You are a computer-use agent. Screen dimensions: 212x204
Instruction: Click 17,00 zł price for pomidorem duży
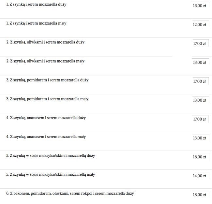200,81
